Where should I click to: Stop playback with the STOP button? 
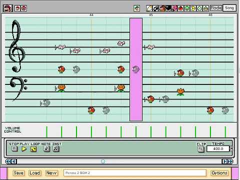14,148
